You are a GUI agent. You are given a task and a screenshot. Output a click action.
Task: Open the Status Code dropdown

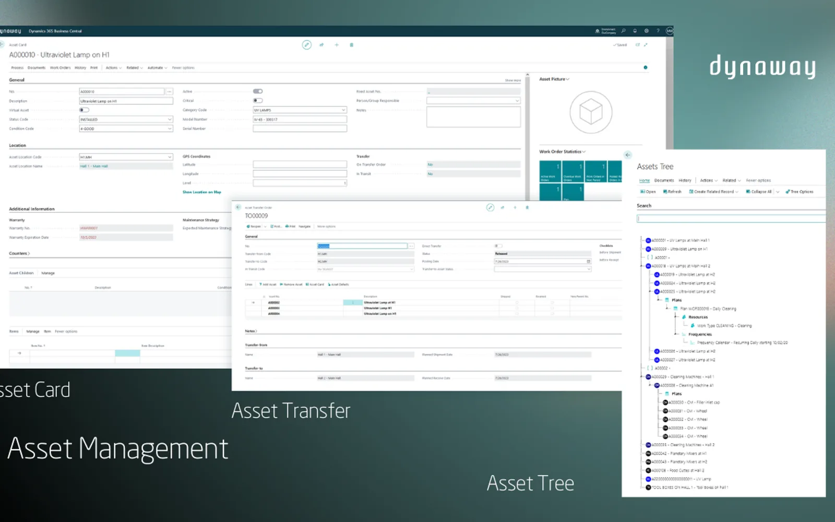[169, 120]
